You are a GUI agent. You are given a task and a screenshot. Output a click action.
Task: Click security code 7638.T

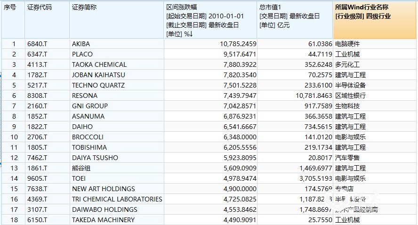(37, 189)
